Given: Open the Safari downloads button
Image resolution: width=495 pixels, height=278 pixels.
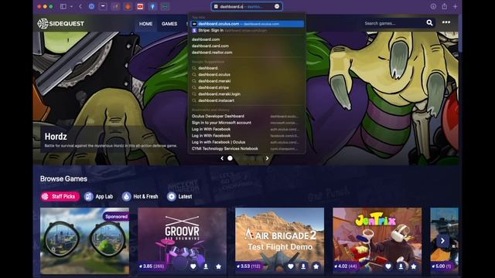Looking at the screenshot, I should coord(433,6).
